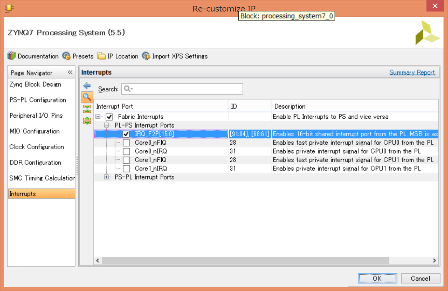The height and width of the screenshot is (291, 448).
Task: Click the search magnifier dropdown in Search field
Action: tap(128, 89)
